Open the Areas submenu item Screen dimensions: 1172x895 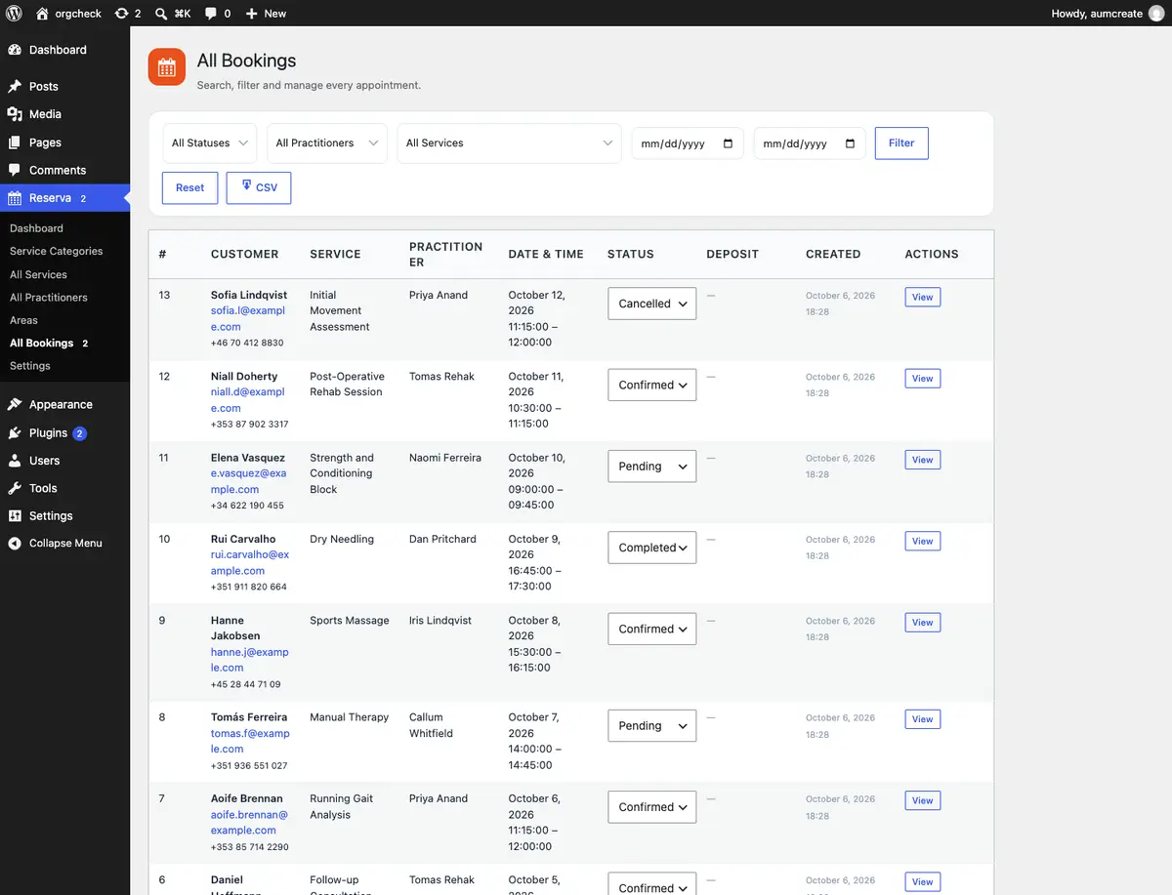click(x=23, y=320)
